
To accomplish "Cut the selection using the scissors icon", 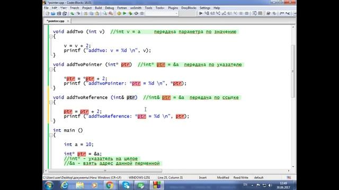I will click(86, 13).
